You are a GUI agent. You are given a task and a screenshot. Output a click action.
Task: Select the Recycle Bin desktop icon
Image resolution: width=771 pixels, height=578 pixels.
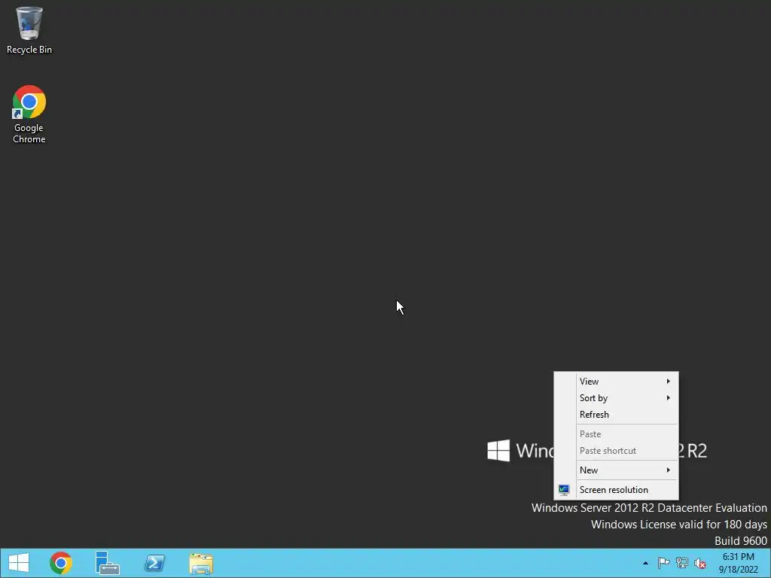29,30
